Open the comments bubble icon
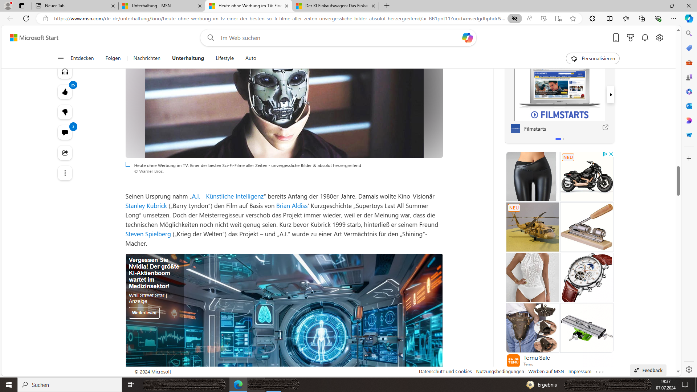The height and width of the screenshot is (392, 697). (x=65, y=132)
